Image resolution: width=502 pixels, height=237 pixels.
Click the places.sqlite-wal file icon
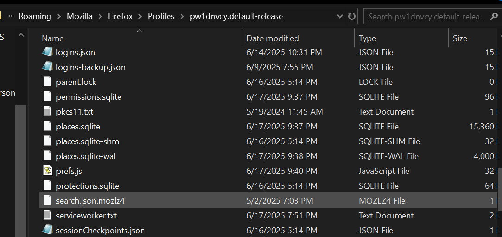[x=47, y=156]
